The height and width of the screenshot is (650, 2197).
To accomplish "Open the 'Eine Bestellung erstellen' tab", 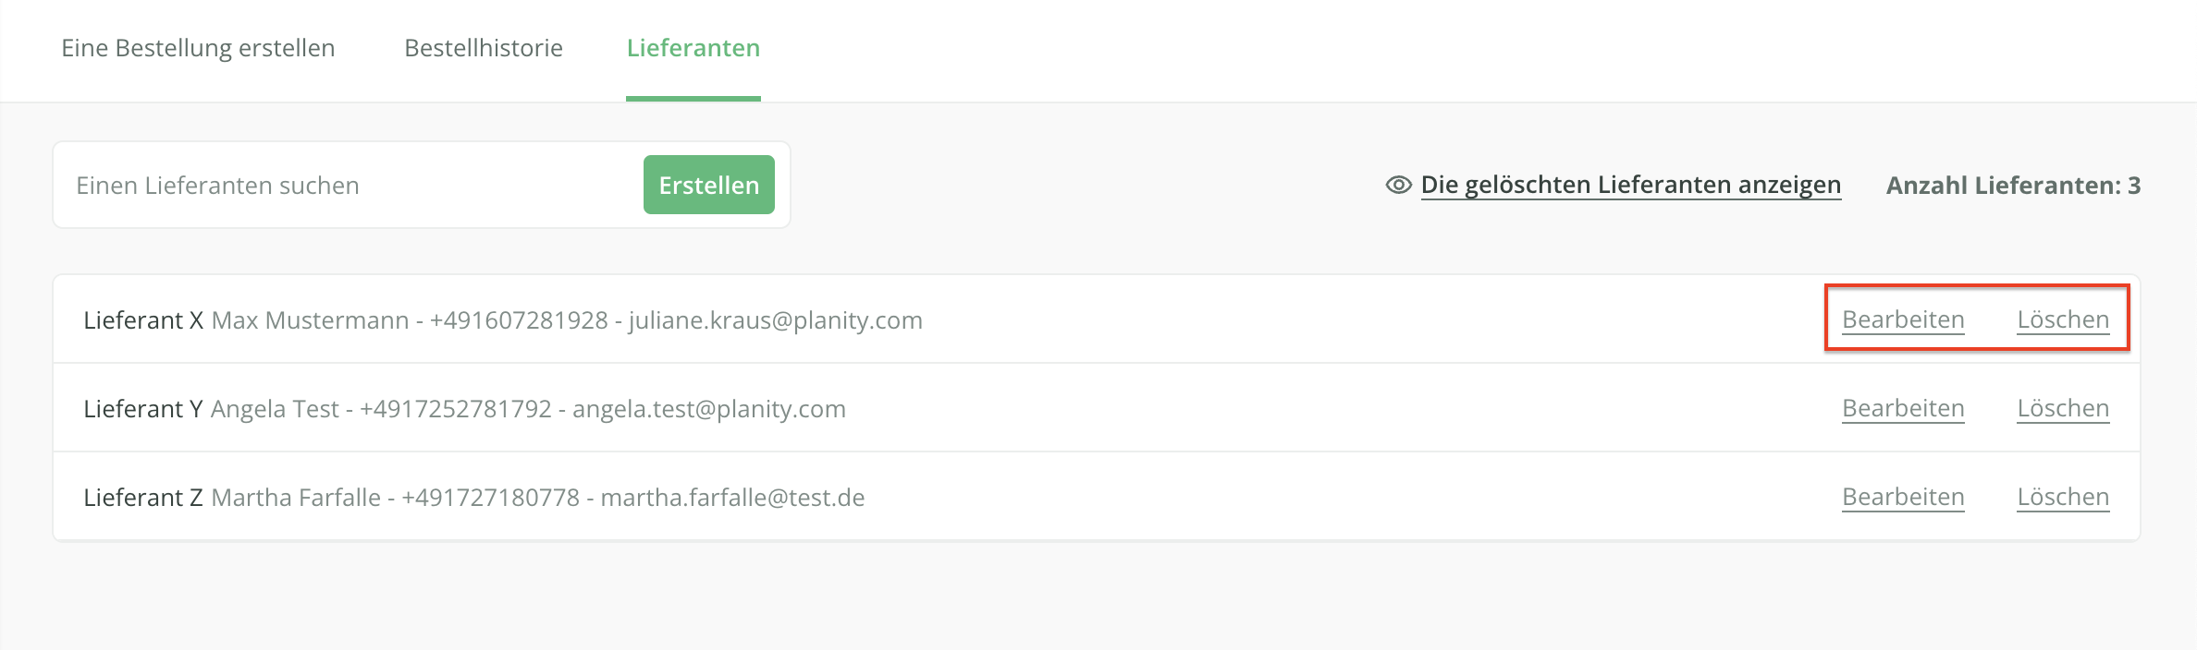I will 198,48.
